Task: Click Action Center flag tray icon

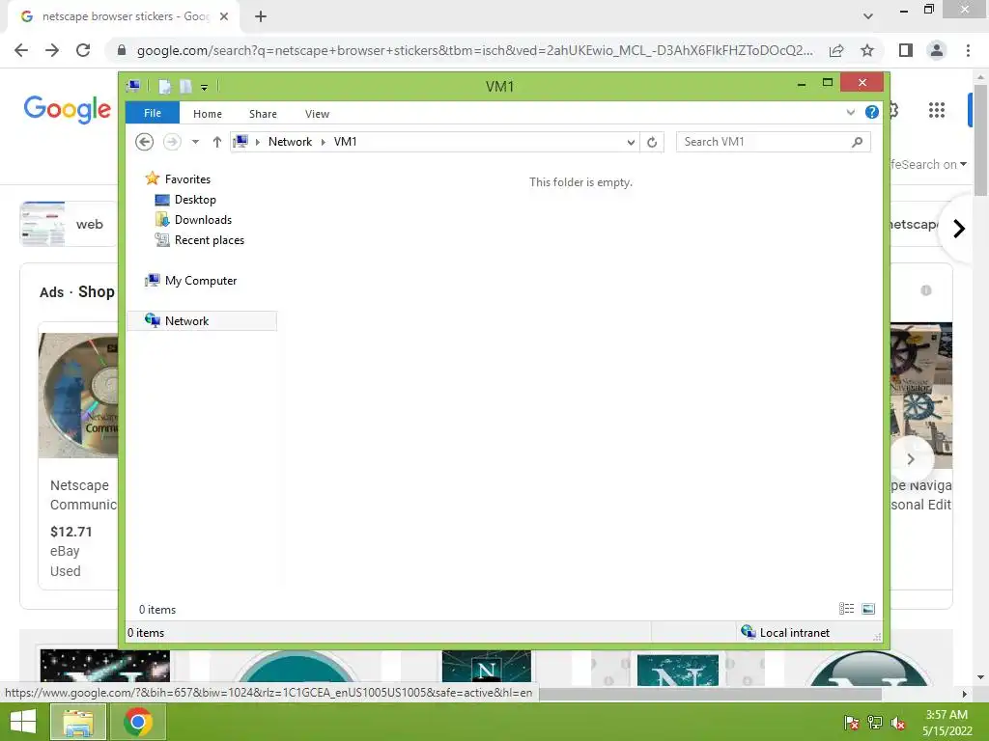Action: pos(852,723)
